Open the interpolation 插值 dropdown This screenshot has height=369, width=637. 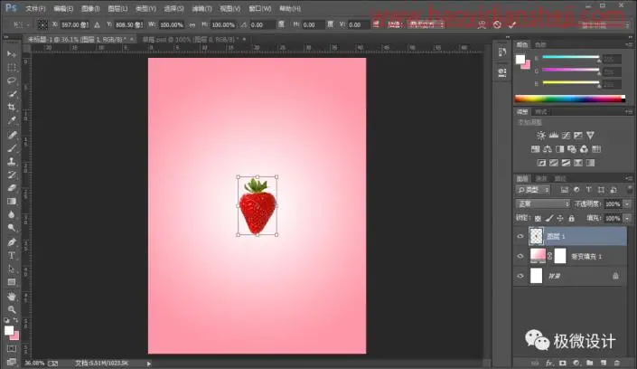(x=426, y=24)
